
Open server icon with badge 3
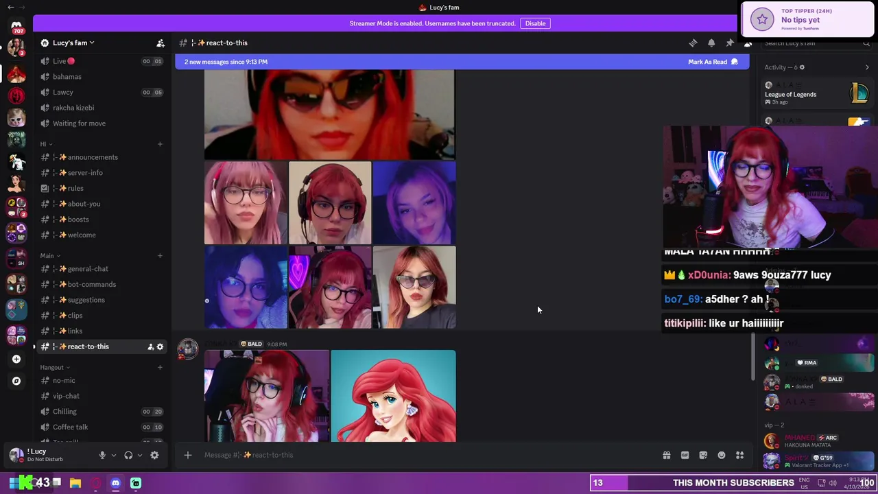[x=16, y=48]
